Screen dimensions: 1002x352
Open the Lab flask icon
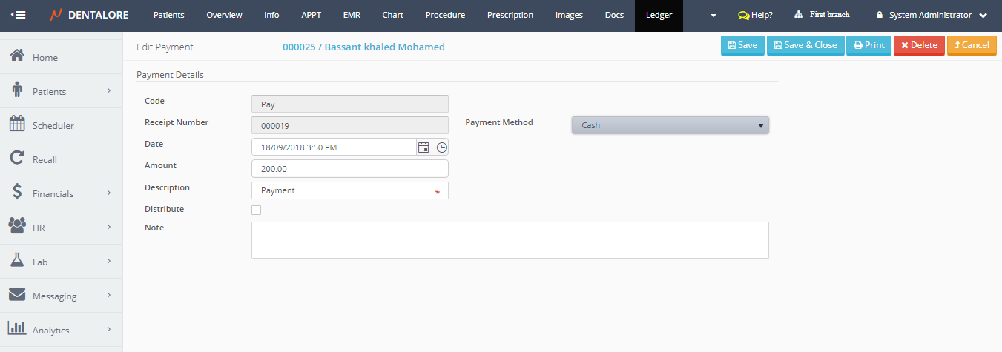17,261
